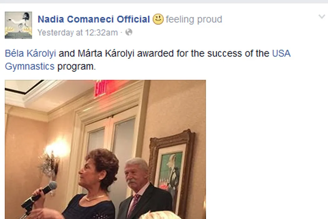Click the globe public privacy icon
The height and width of the screenshot is (219, 328).
[129, 32]
